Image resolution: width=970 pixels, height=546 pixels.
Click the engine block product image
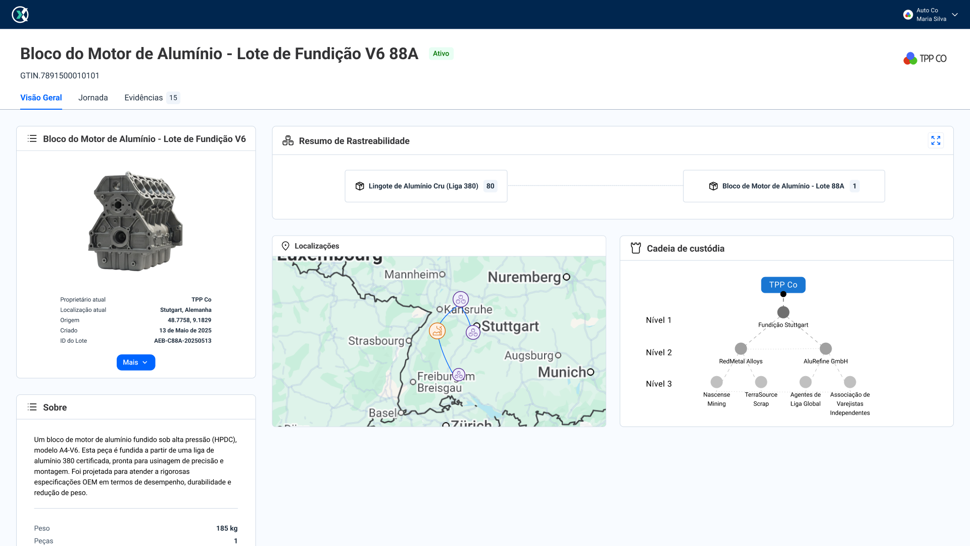pos(135,221)
